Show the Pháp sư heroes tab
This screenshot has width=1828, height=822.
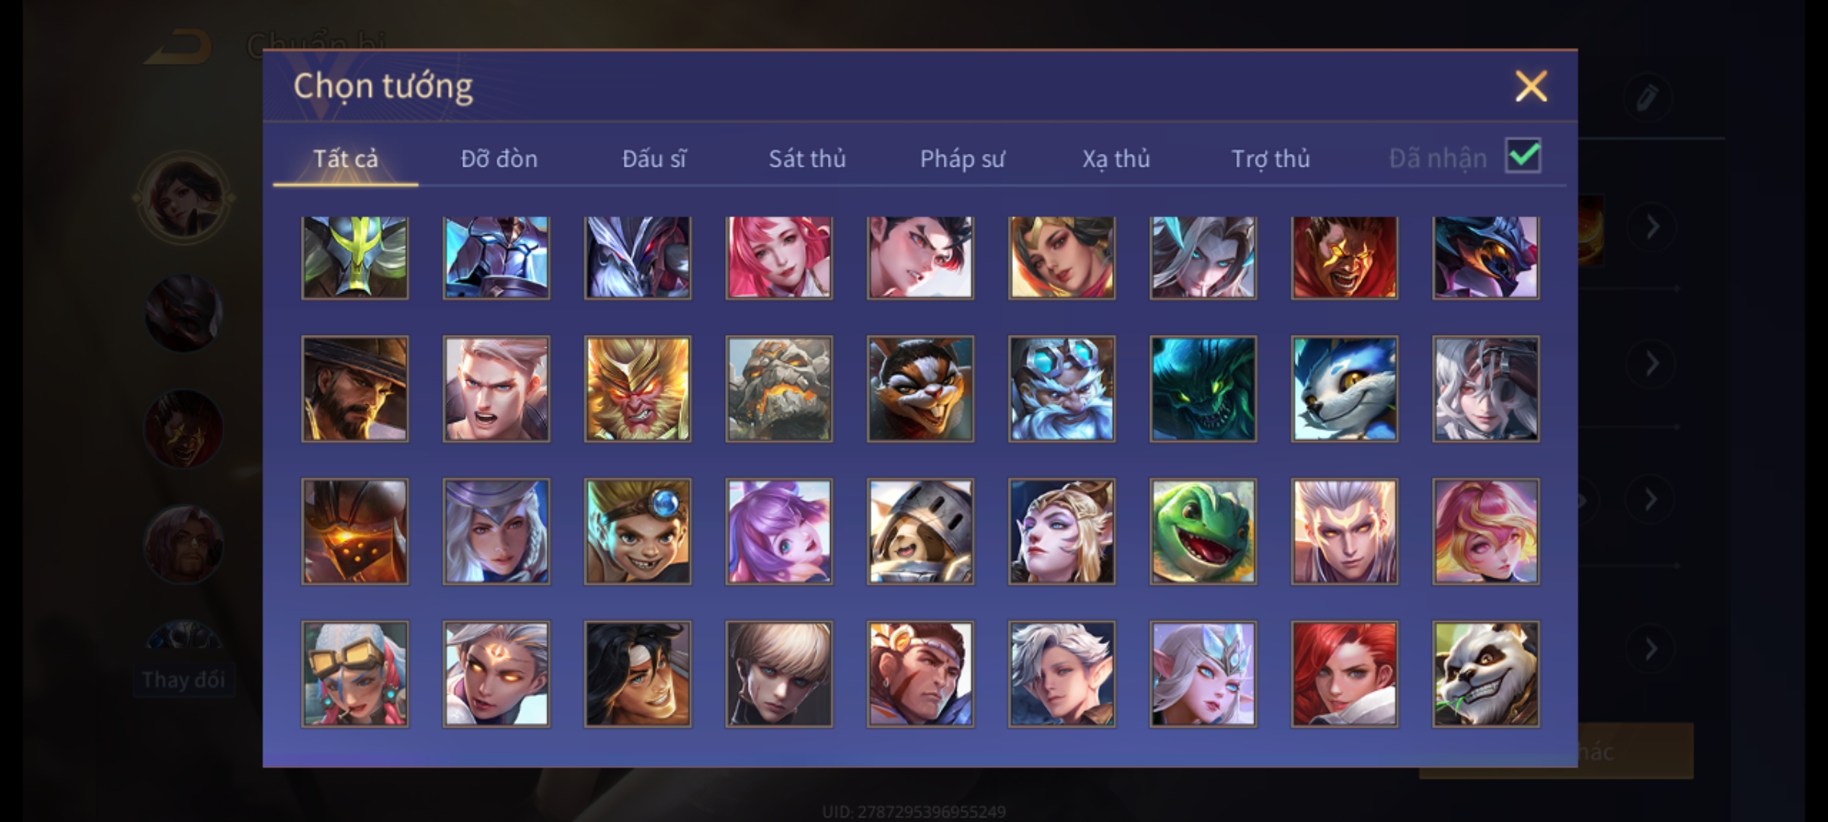coord(963,158)
